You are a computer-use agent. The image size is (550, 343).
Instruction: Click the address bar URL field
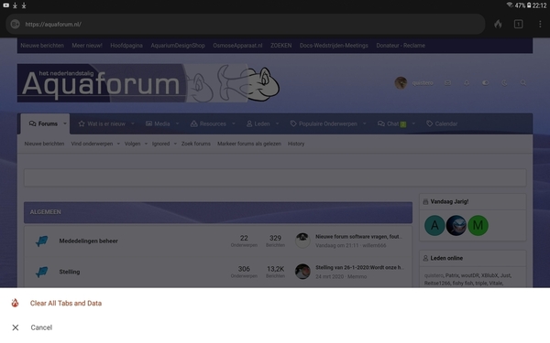tap(246, 24)
